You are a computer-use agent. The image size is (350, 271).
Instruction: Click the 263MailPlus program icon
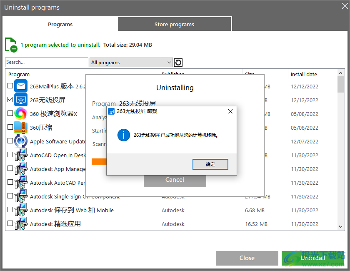pyautogui.click(x=21, y=86)
